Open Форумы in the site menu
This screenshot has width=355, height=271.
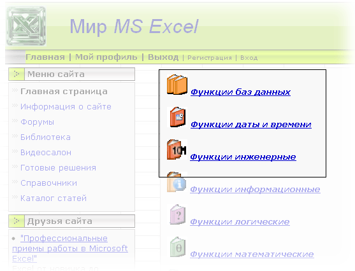(38, 122)
